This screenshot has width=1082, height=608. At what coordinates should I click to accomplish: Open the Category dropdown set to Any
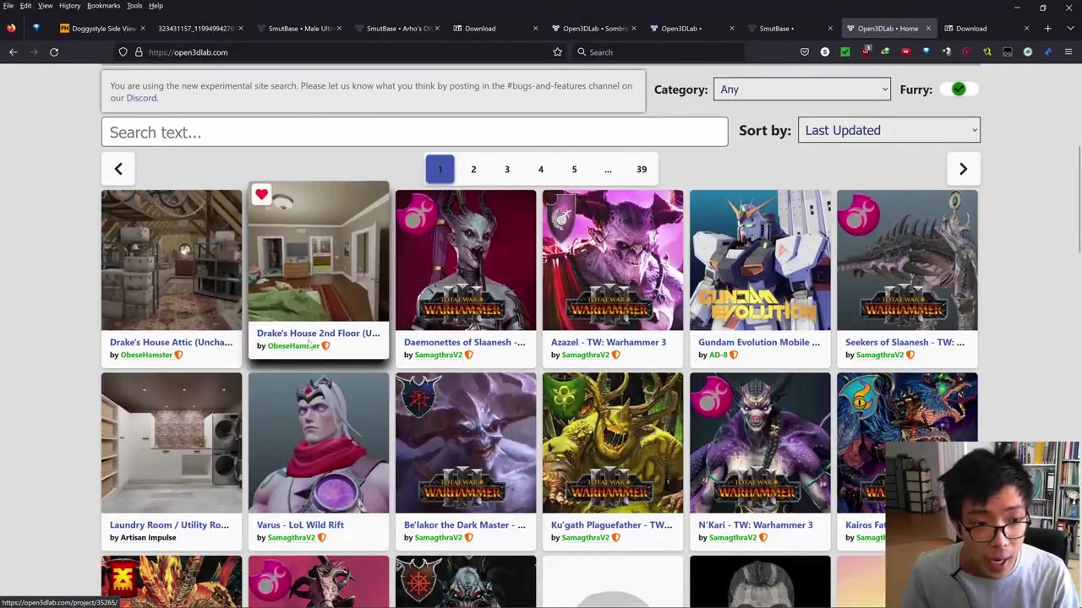point(801,90)
